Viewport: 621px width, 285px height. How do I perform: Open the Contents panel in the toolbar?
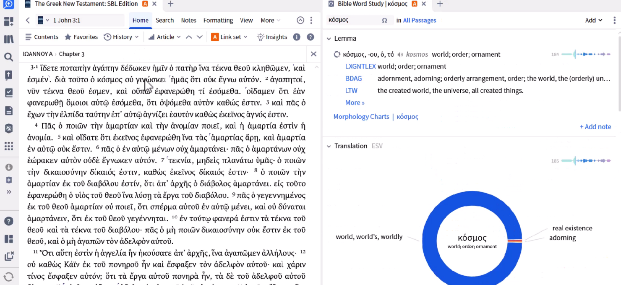[42, 37]
